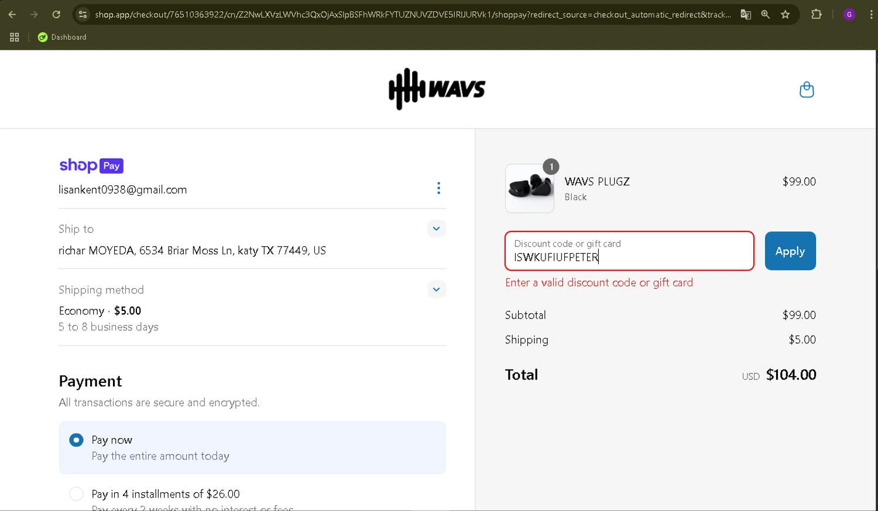Image resolution: width=878 pixels, height=511 pixels.
Task: Click the shipping address text line
Action: pyautogui.click(x=192, y=251)
